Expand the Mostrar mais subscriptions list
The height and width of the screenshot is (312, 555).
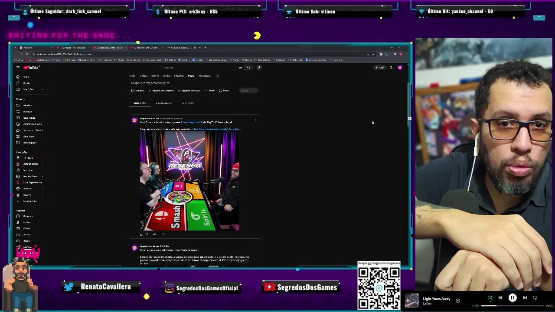[29, 201]
